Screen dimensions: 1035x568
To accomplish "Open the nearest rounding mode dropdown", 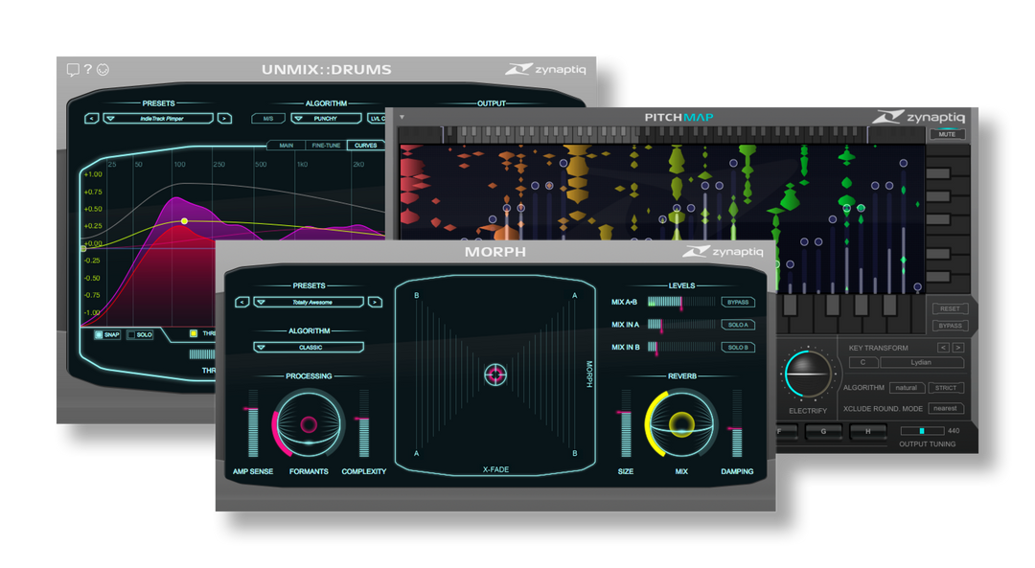I will (x=946, y=408).
